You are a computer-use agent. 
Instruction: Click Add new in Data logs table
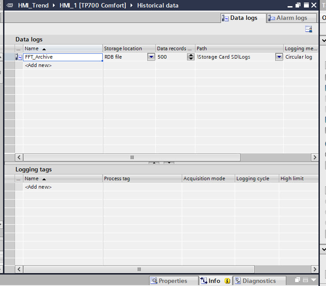[x=38, y=65]
